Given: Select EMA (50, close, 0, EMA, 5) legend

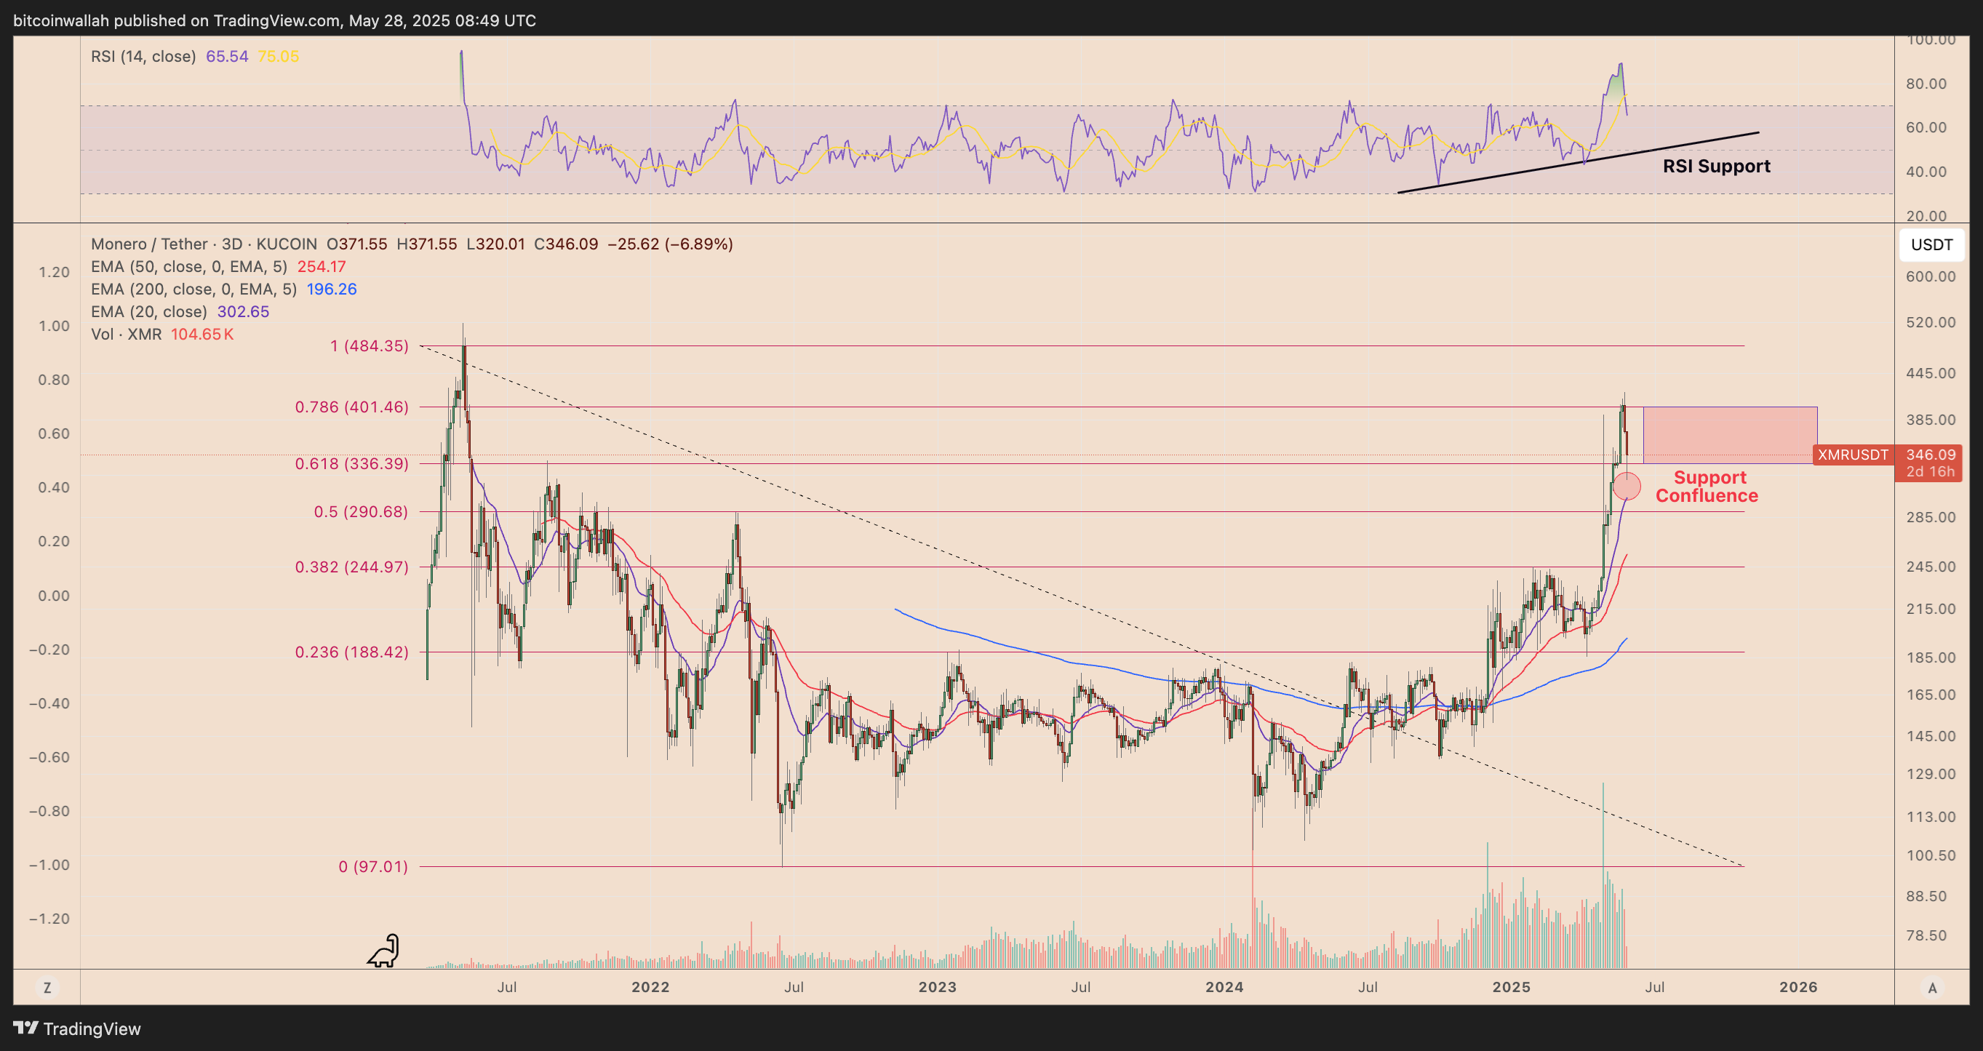Looking at the screenshot, I should (188, 266).
